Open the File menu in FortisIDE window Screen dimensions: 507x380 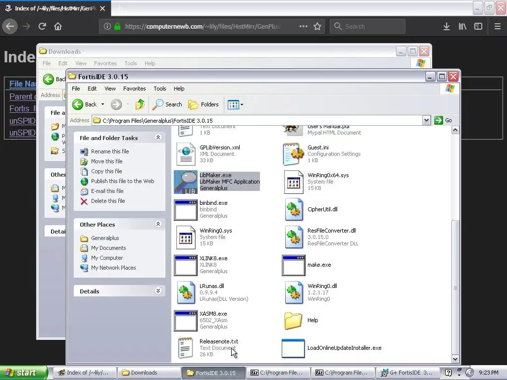click(76, 89)
